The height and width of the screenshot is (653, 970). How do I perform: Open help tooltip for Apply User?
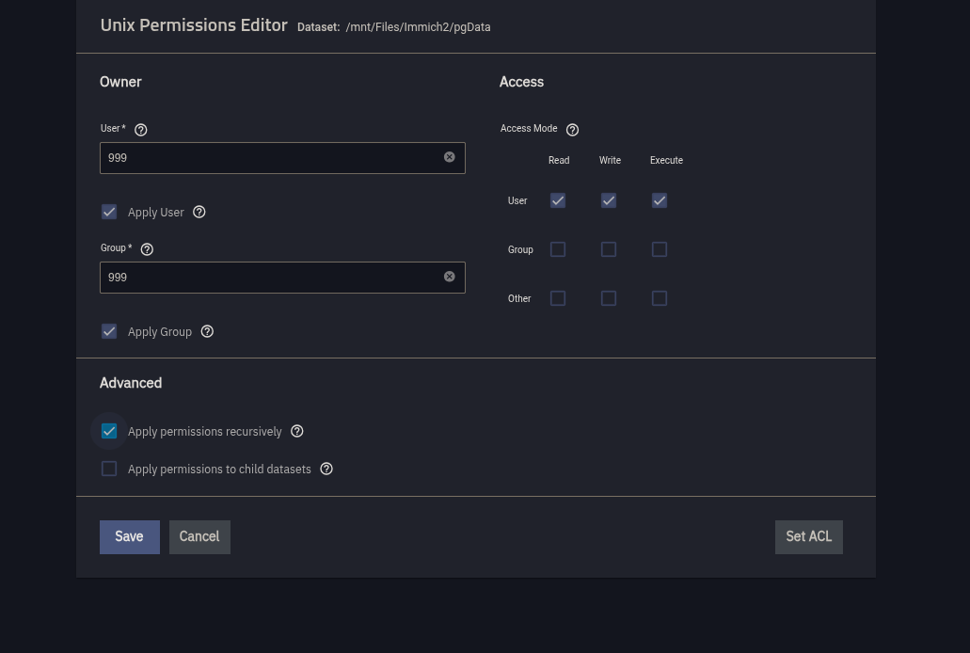(199, 212)
